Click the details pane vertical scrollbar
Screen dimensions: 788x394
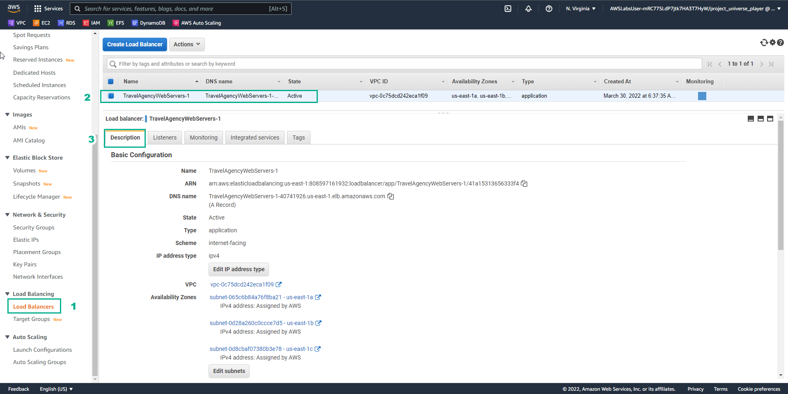click(781, 185)
